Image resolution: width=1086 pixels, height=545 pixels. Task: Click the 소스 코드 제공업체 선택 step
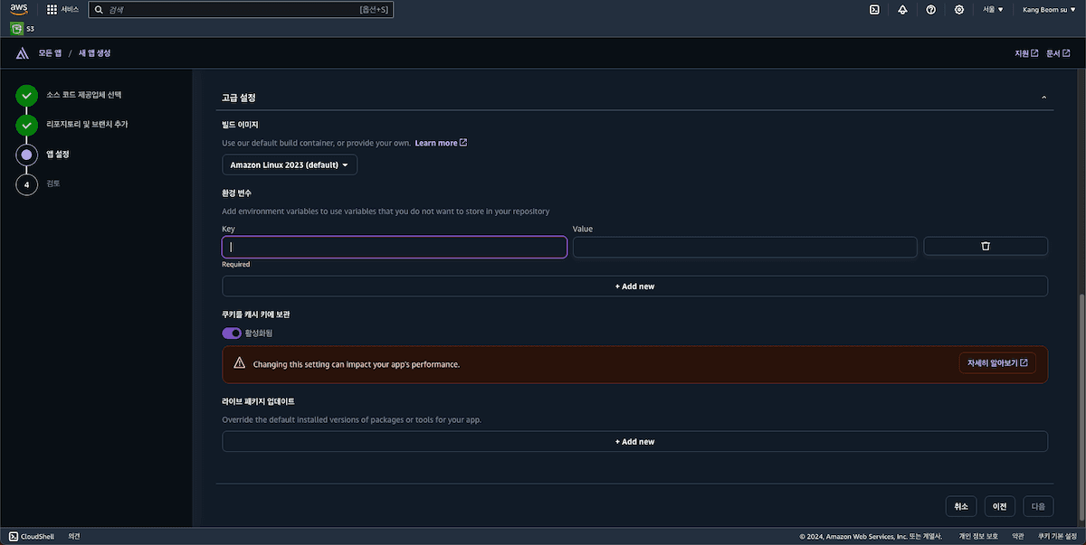tap(83, 94)
